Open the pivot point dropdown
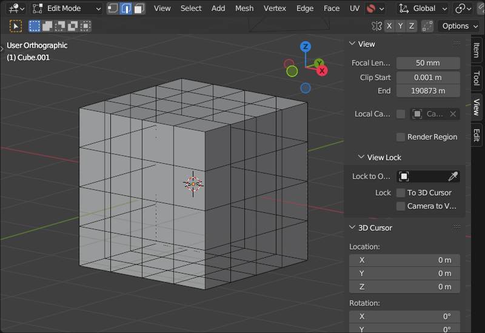Image resolution: width=485 pixels, height=333 pixels. coord(463,8)
